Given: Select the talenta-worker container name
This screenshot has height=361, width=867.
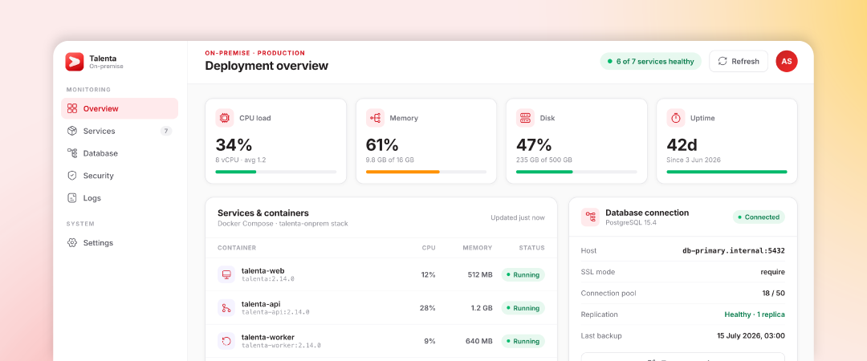Looking at the screenshot, I should (268, 337).
